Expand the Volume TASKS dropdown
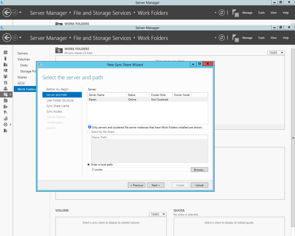 [158, 214]
